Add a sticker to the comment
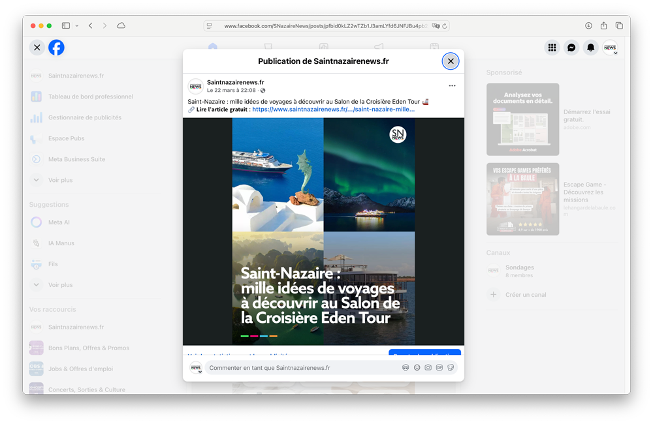 tap(451, 368)
